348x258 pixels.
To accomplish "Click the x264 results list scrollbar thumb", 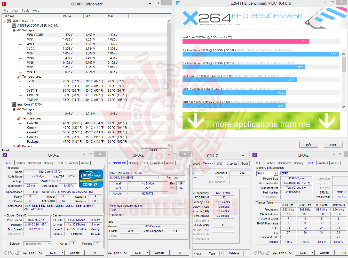I will pyautogui.click(x=344, y=64).
